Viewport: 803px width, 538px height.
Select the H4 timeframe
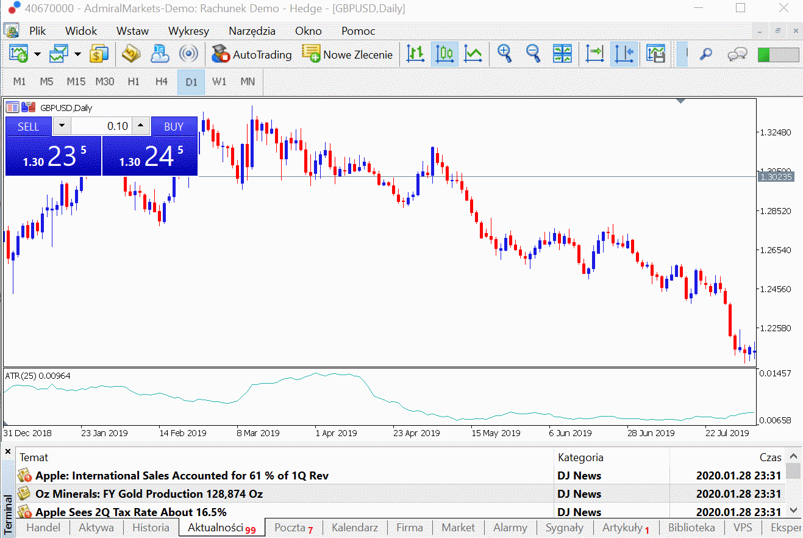coord(162,82)
